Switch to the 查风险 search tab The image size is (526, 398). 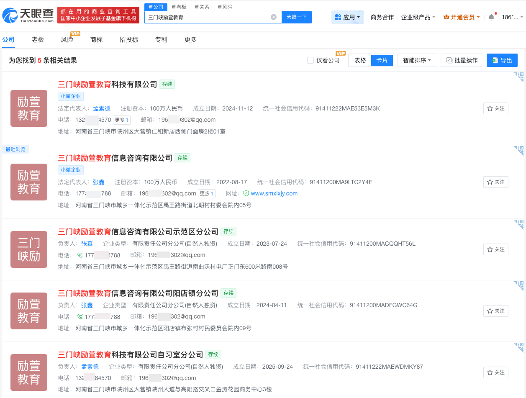click(225, 7)
